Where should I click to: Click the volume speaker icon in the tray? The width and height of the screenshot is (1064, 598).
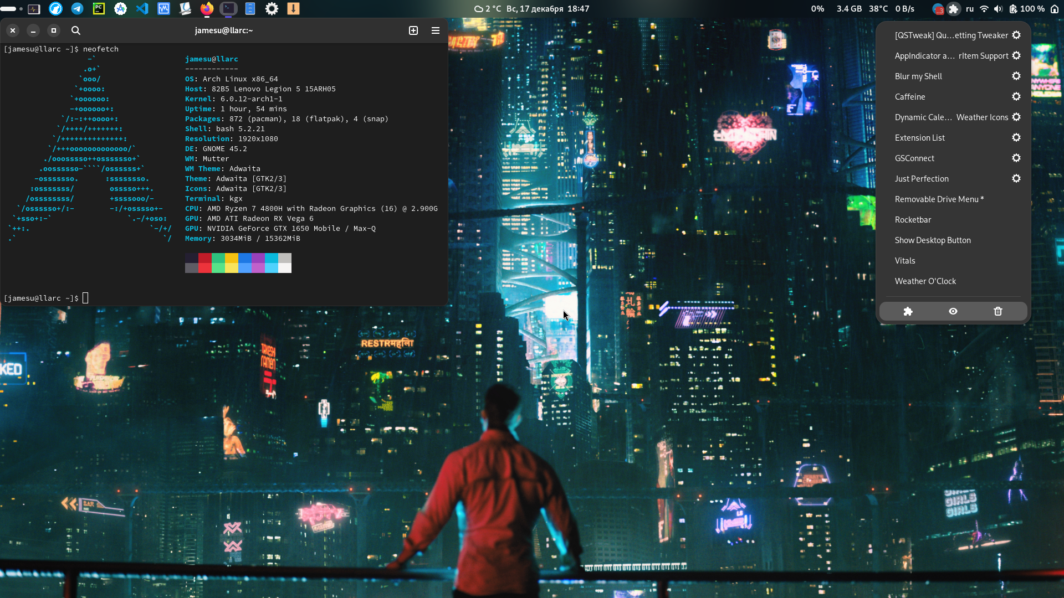[998, 9]
